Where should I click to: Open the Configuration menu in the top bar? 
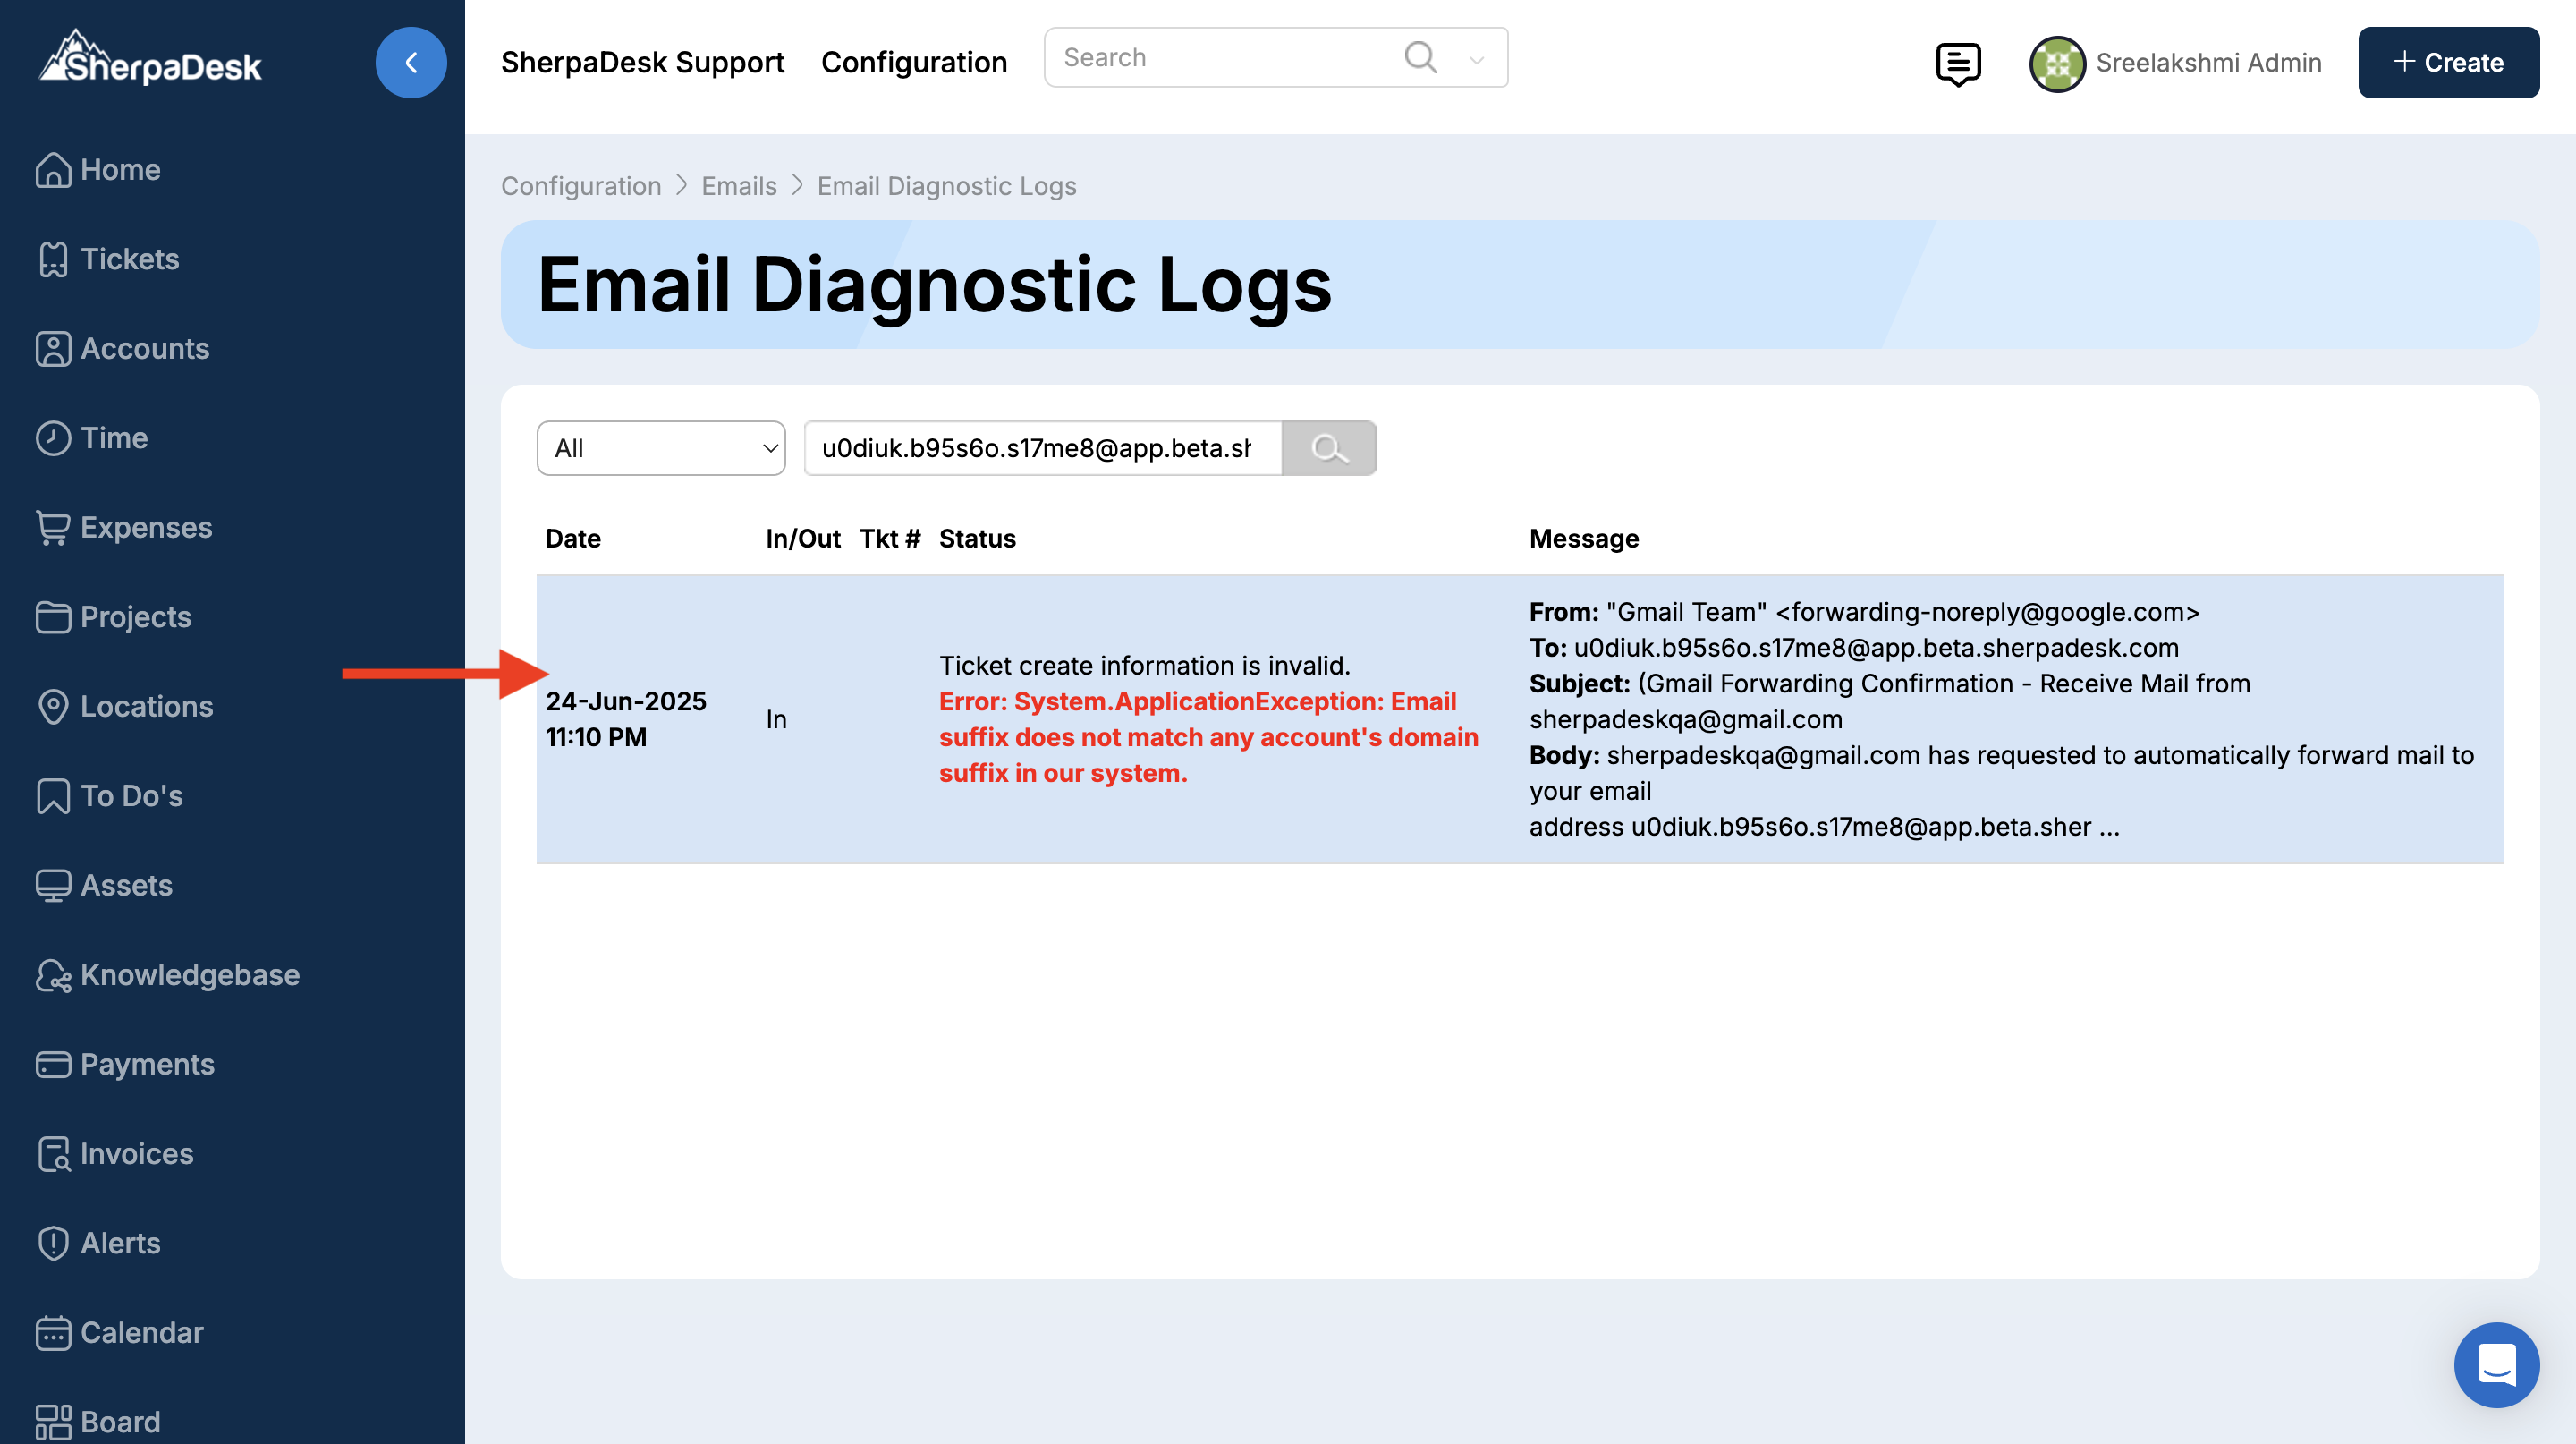[x=913, y=62]
